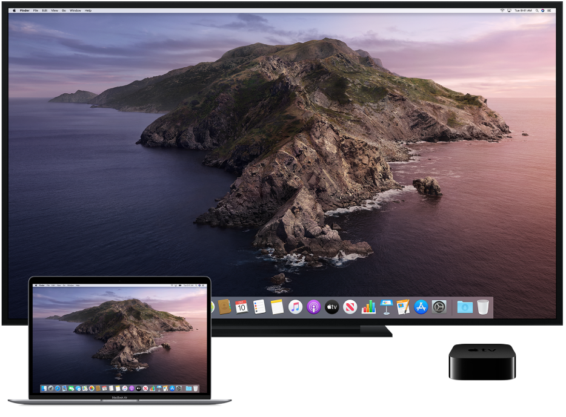Open the Podcasts app
This screenshot has height=417, width=566.
tap(312, 307)
